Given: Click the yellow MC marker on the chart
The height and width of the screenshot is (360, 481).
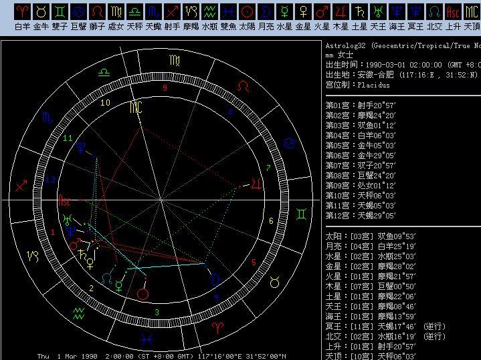Looking at the screenshot, I should [136, 108].
